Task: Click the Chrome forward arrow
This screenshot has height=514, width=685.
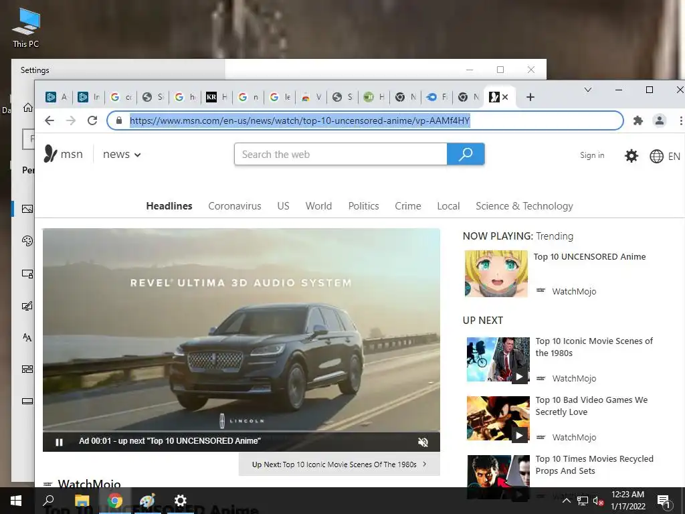Action: point(71,120)
